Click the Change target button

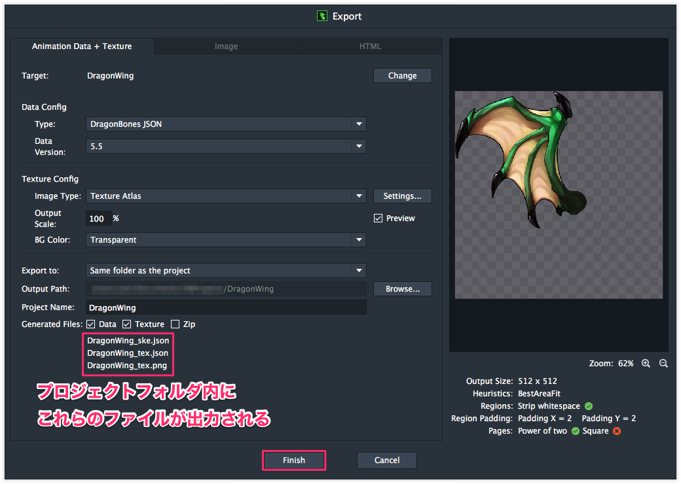coord(403,75)
